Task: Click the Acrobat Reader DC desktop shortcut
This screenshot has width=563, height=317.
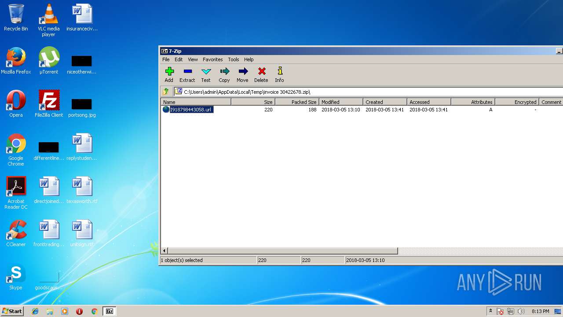Action: 16,193
